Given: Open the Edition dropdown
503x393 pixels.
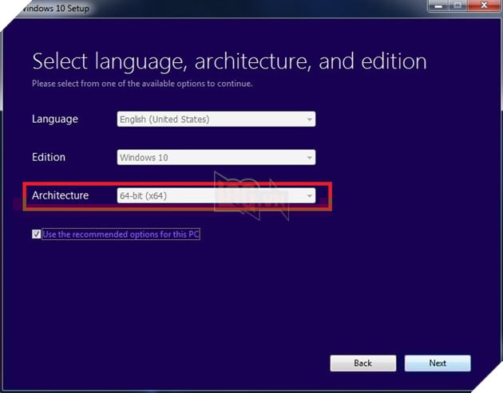Looking at the screenshot, I should (x=216, y=157).
